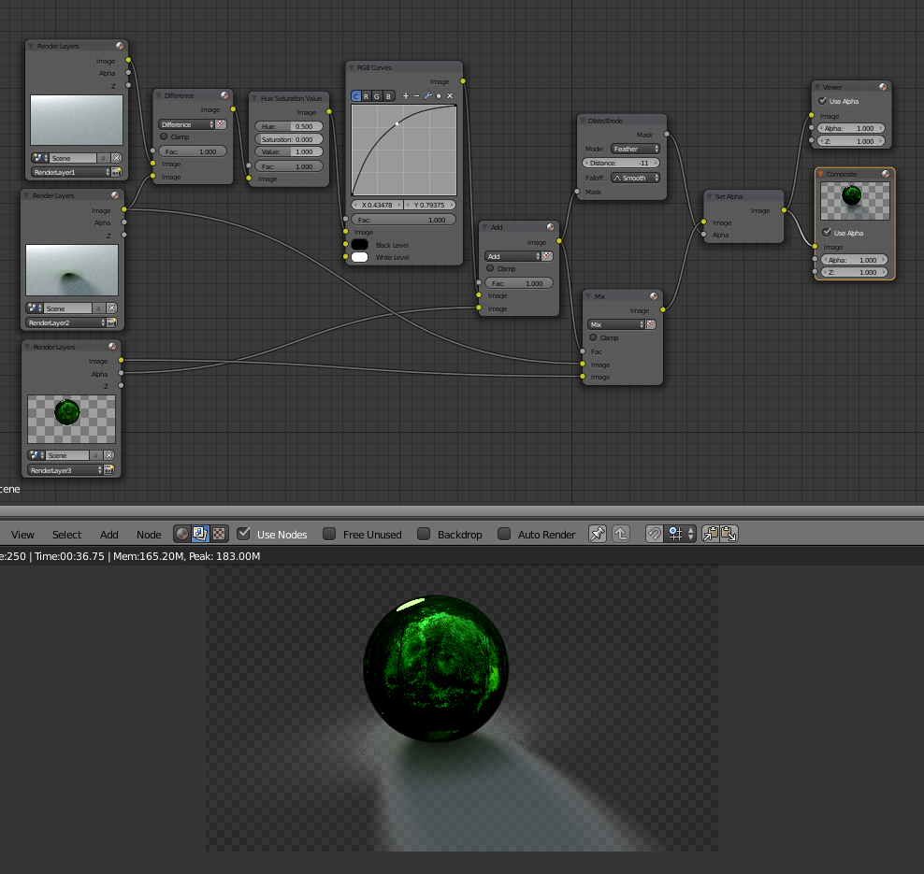The width and height of the screenshot is (924, 874).
Task: Toggle the snap magnet icon in header
Action: [654, 534]
